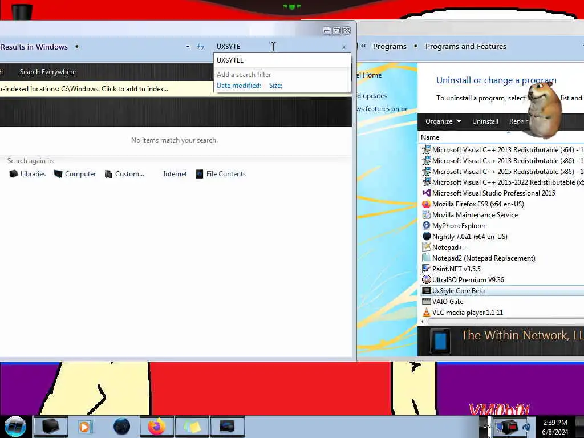Viewport: 584px width, 438px height.
Task: Click the Notepad++ icon
Action: (x=427, y=247)
